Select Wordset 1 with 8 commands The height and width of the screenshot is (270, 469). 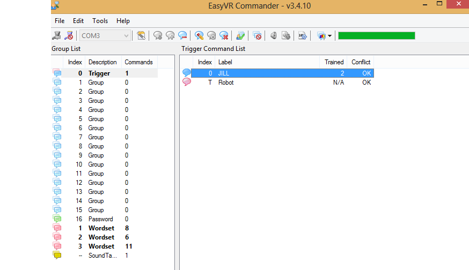(105, 228)
